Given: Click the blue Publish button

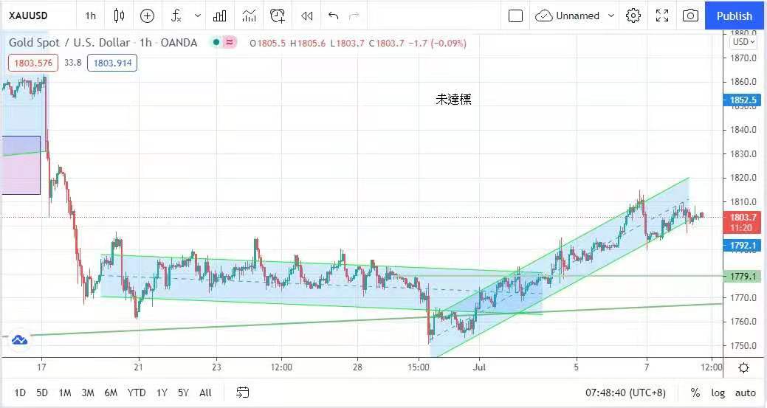Looking at the screenshot, I should (734, 15).
